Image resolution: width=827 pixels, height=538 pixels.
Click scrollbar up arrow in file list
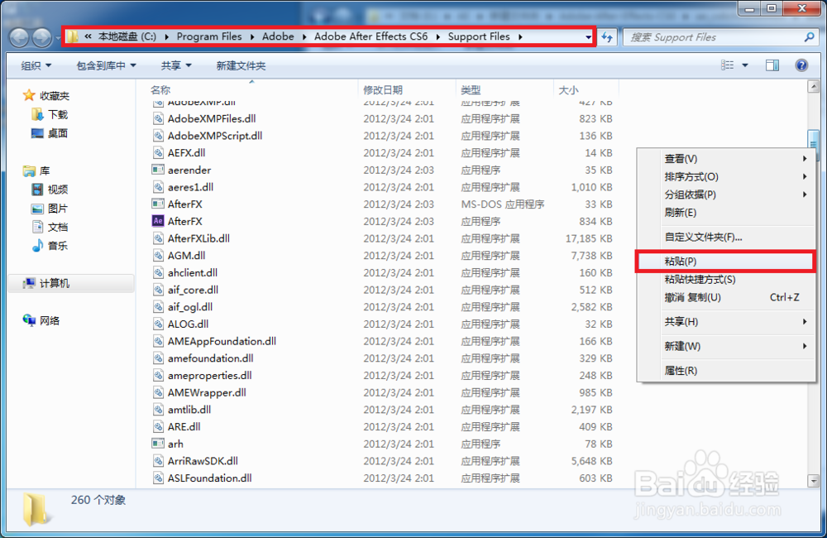(x=813, y=87)
